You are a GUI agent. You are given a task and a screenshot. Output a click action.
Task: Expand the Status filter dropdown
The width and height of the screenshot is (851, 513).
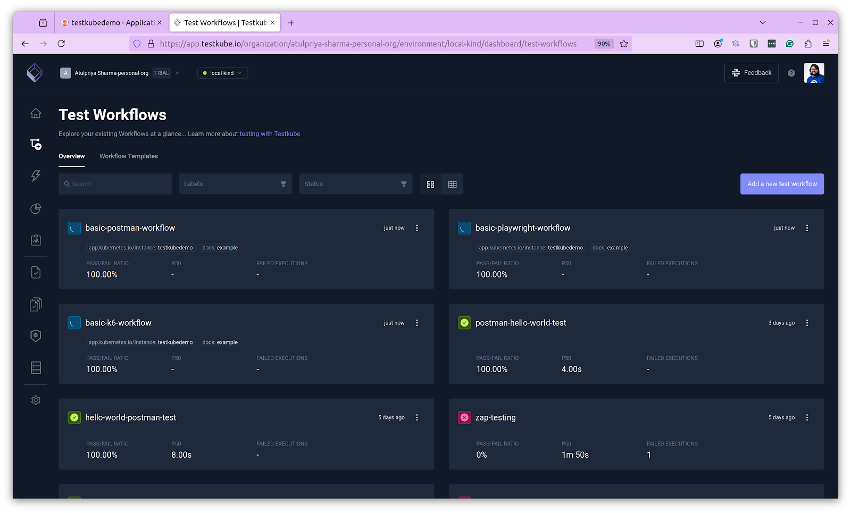coord(356,184)
